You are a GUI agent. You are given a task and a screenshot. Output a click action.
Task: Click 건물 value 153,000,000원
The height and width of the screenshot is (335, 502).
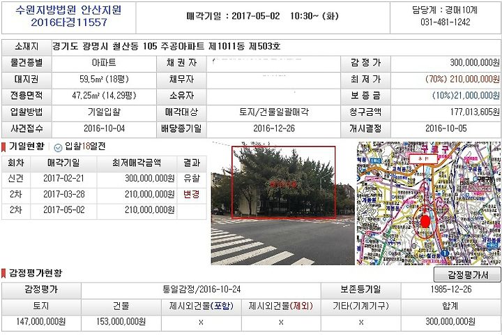pyautogui.click(x=121, y=322)
